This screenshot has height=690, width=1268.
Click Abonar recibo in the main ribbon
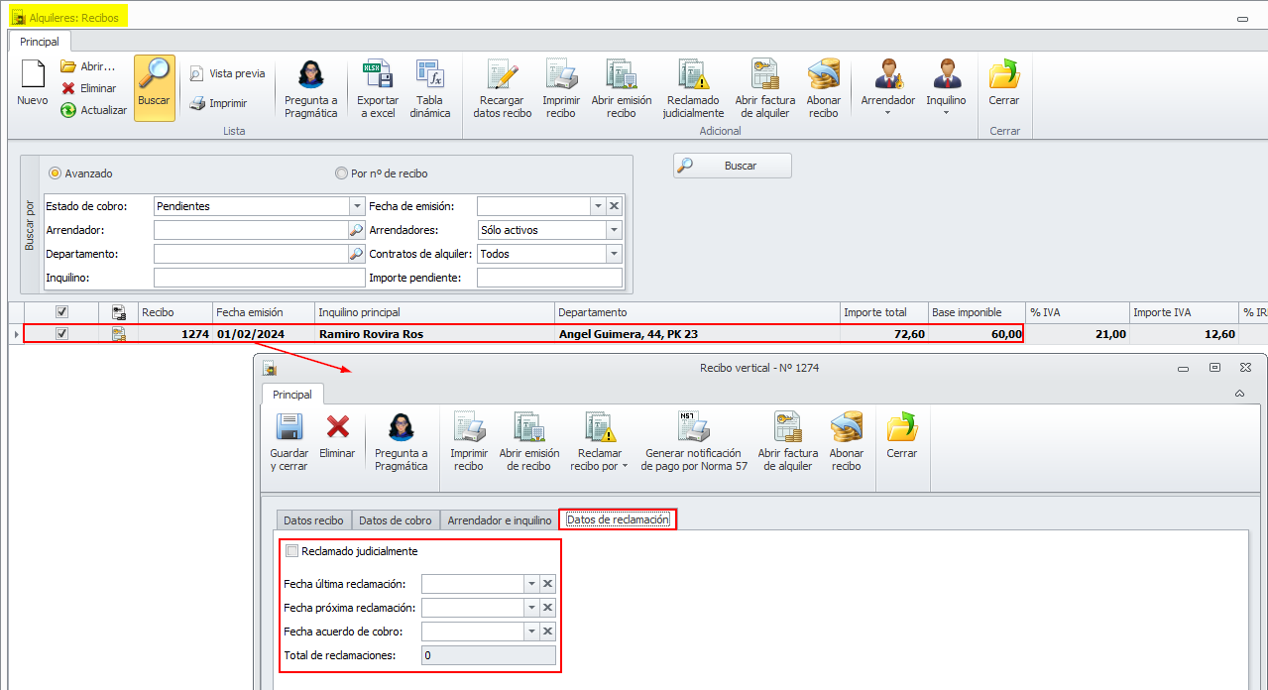pyautogui.click(x=824, y=88)
